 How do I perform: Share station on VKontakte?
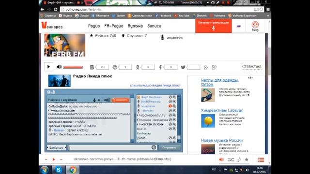tap(92, 67)
